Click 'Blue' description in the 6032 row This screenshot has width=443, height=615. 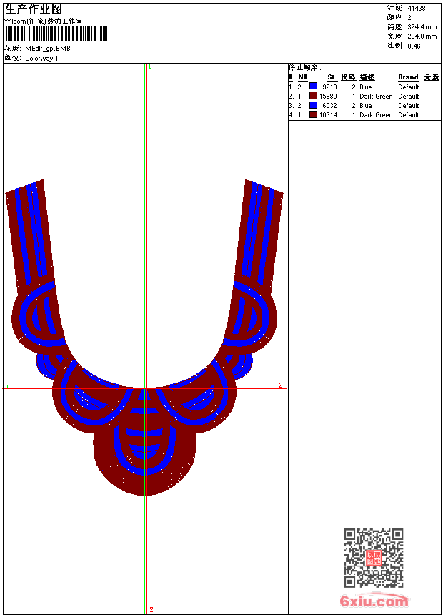(x=365, y=106)
